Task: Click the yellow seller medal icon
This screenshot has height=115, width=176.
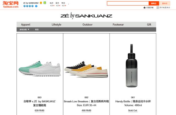Action: [41, 3]
